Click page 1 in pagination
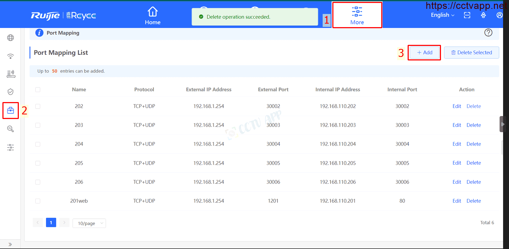Screen dimensions: 509x249 pyautogui.click(x=51, y=223)
